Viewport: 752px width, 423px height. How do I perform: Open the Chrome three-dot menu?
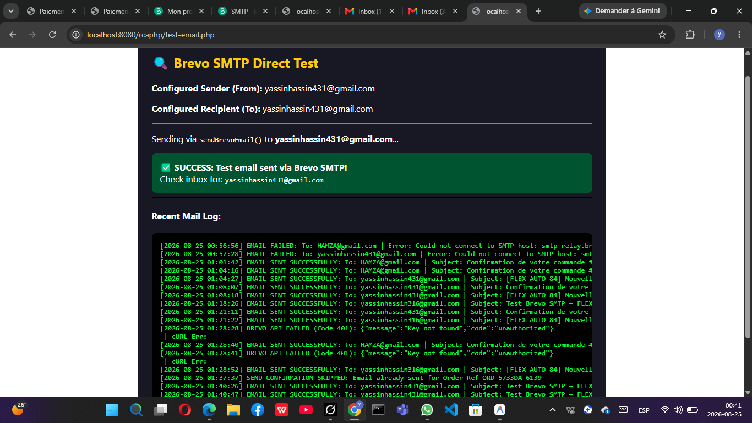tap(739, 35)
